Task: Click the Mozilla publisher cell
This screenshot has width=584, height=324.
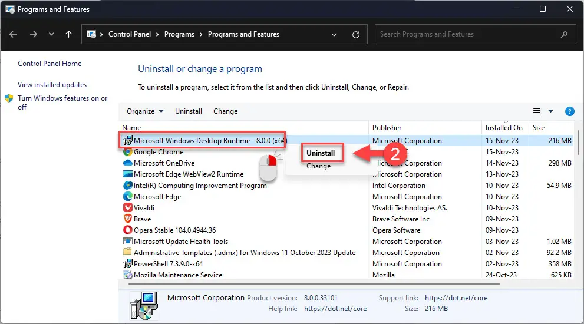Action: (x=384, y=275)
